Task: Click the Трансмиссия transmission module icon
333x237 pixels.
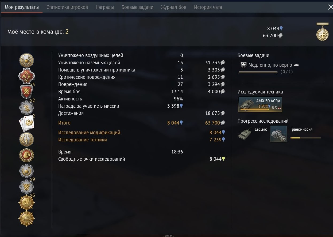Action: pos(278,134)
